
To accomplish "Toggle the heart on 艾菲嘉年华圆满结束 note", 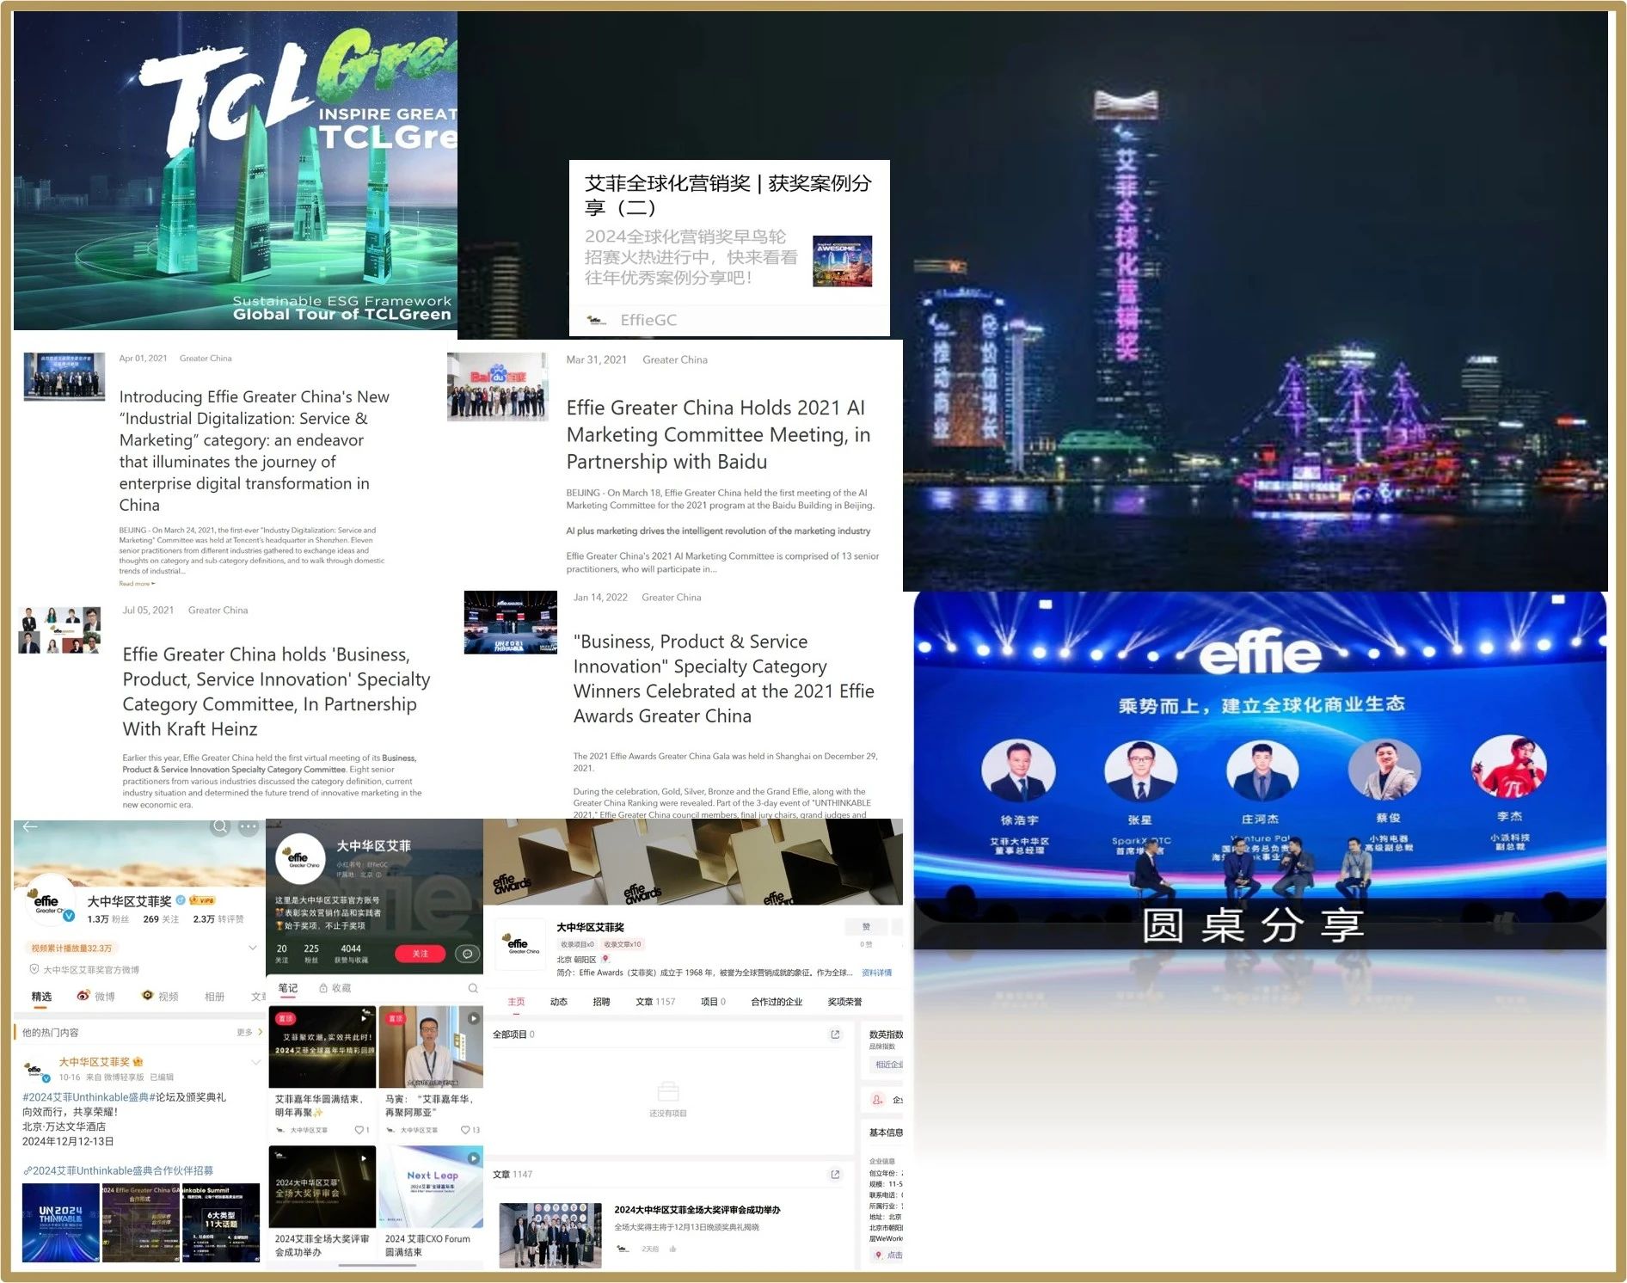I will 359,1130.
